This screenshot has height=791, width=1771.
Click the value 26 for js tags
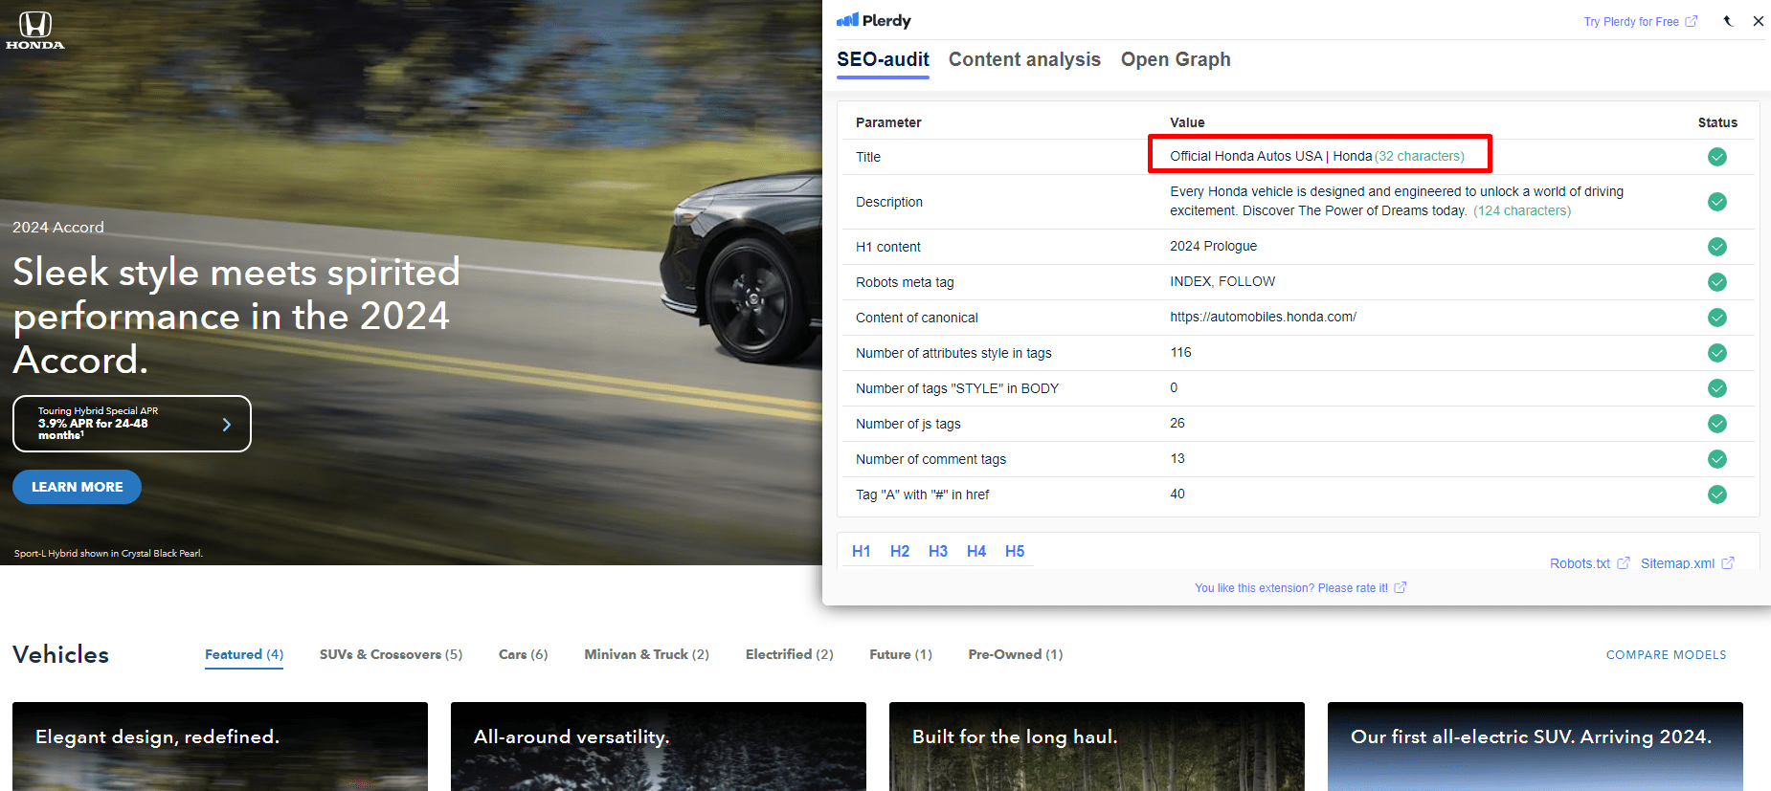point(1177,423)
